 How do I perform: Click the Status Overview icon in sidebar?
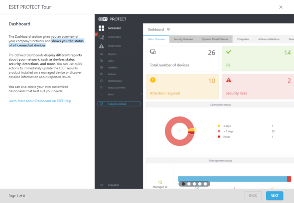102,87
